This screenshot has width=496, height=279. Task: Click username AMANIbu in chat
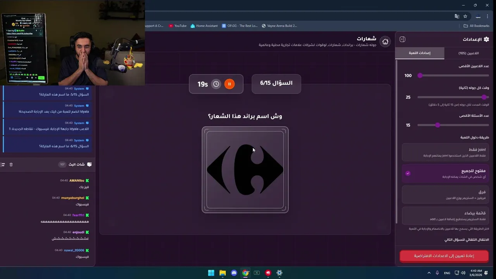(x=77, y=181)
